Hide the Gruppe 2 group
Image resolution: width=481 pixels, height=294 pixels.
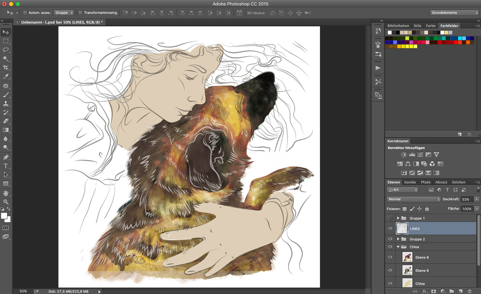pos(390,239)
